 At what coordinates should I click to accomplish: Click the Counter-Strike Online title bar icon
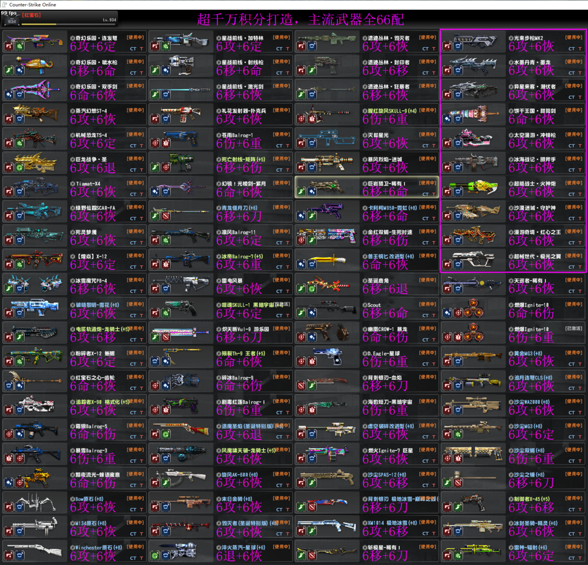point(4,4)
